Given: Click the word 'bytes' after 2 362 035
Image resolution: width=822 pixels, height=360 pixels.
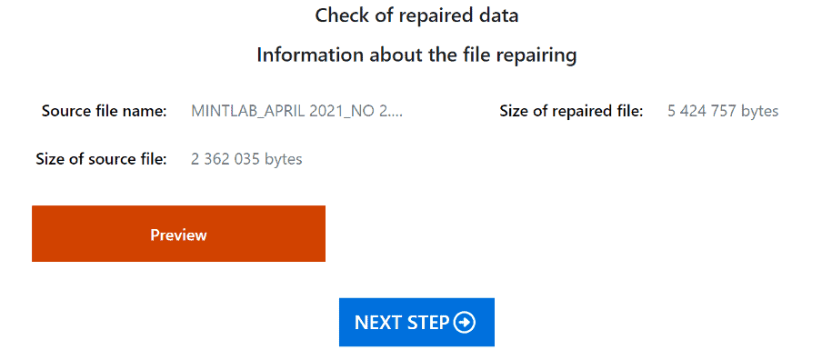Looking at the screenshot, I should pos(283,159).
